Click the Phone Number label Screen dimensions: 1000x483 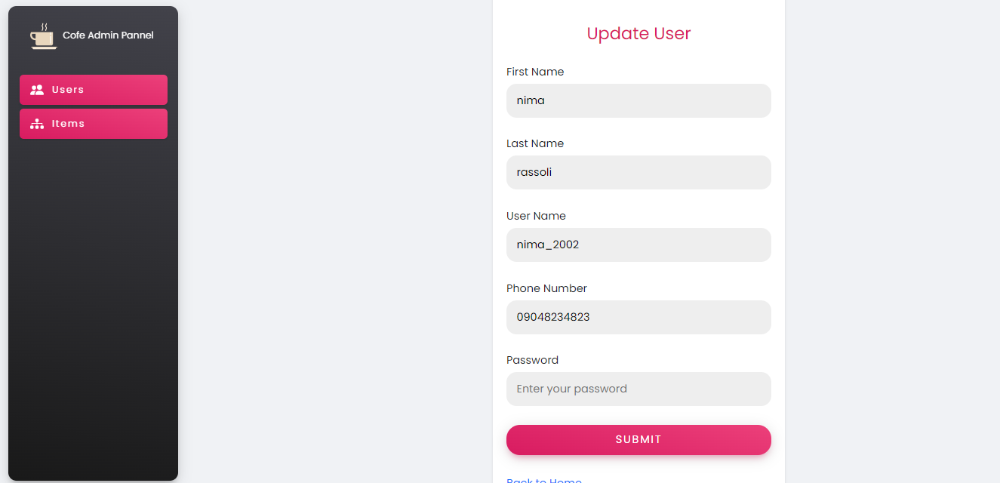coord(546,288)
